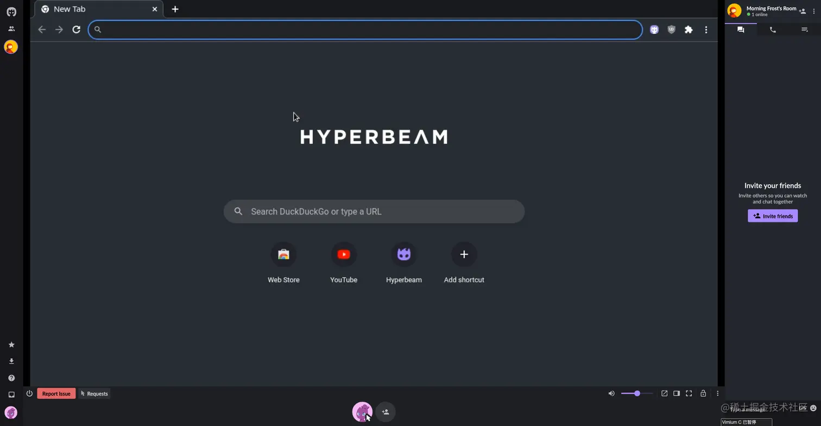Open a new browser tab with plus
This screenshot has height=426, width=821.
coord(175,9)
